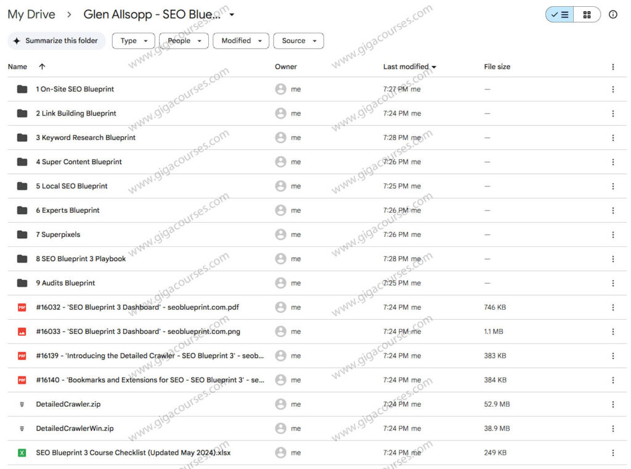Click the 2 Link Building Blueprint folder icon
Image resolution: width=631 pixels, height=469 pixels.
coord(22,113)
